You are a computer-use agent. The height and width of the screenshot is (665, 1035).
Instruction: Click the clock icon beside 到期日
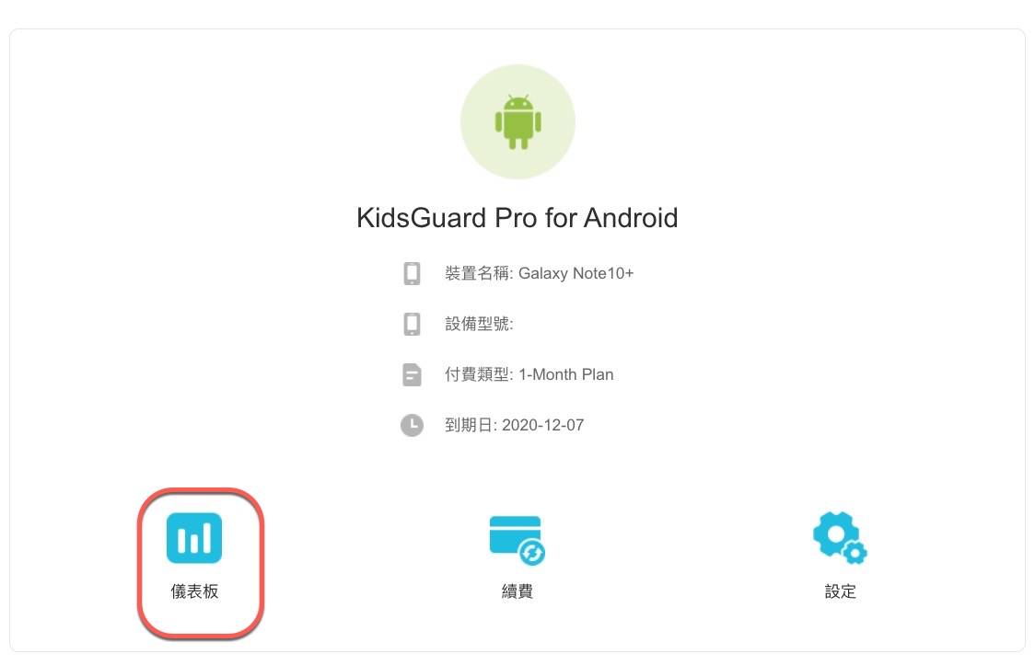coord(412,425)
